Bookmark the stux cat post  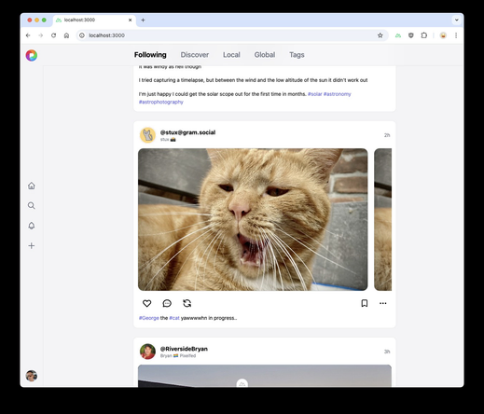coord(365,303)
